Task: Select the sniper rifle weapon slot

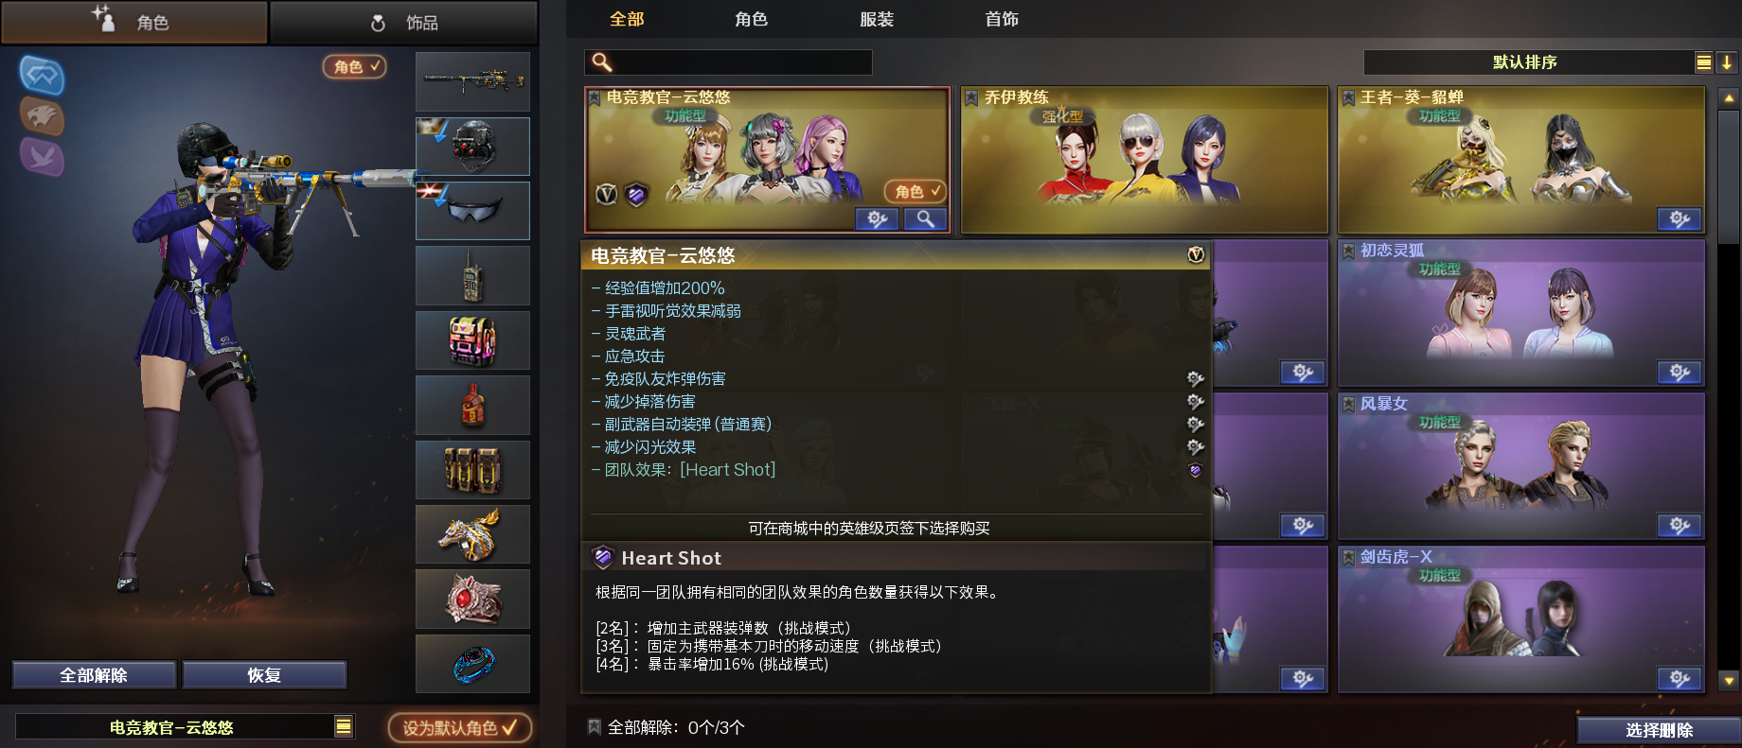Action: click(x=472, y=81)
